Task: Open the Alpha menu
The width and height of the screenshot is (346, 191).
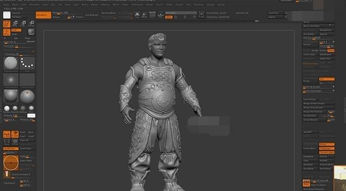Action: [x=6, y=4]
